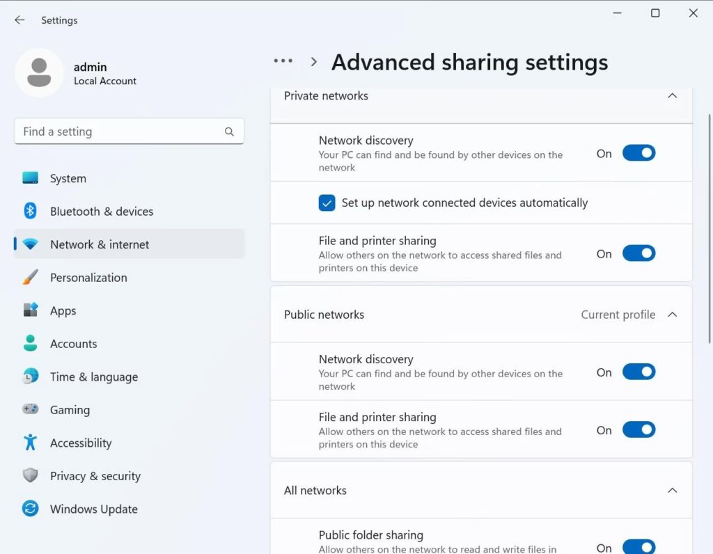Screen dimensions: 713x554
Task: Collapse the Private networks section
Action: point(672,96)
